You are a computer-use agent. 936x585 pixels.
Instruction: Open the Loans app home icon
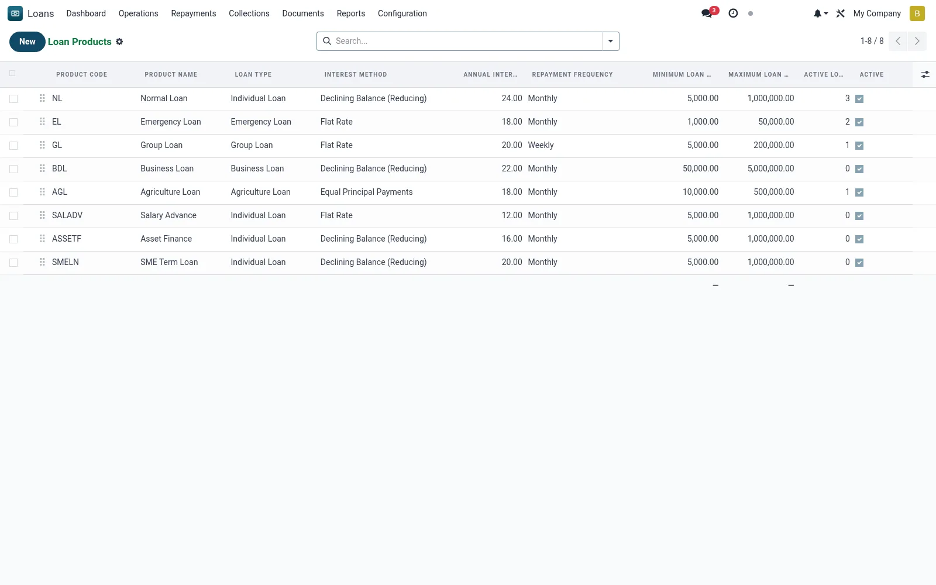click(x=15, y=13)
